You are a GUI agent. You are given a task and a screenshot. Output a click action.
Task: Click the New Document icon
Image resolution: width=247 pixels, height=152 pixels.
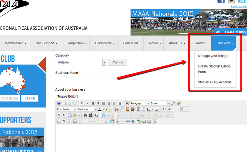(x=64, y=103)
